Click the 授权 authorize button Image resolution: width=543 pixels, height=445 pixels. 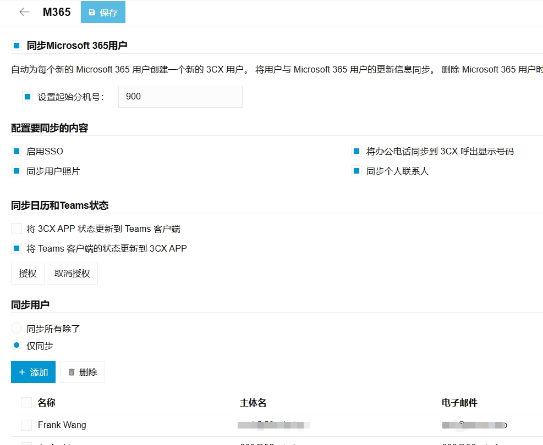[28, 274]
